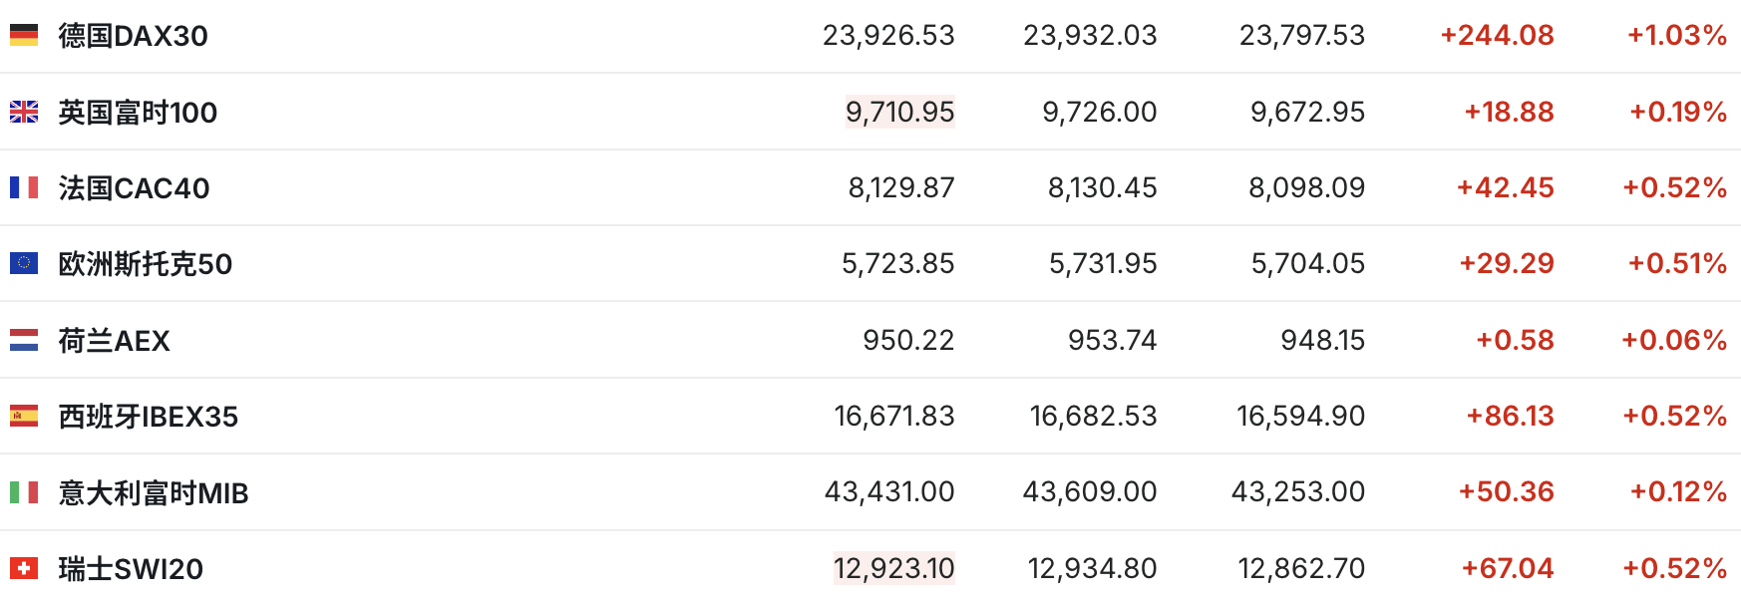Open the 欧洲斯托克50 index link
The width and height of the screenshot is (1741, 602).
click(x=145, y=264)
